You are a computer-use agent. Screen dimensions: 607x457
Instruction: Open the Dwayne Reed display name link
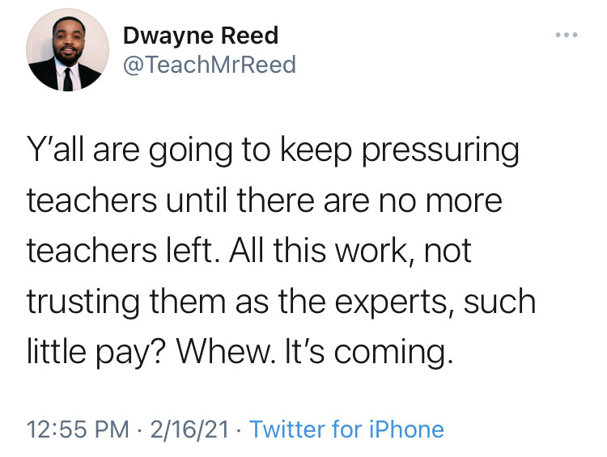click(x=200, y=36)
